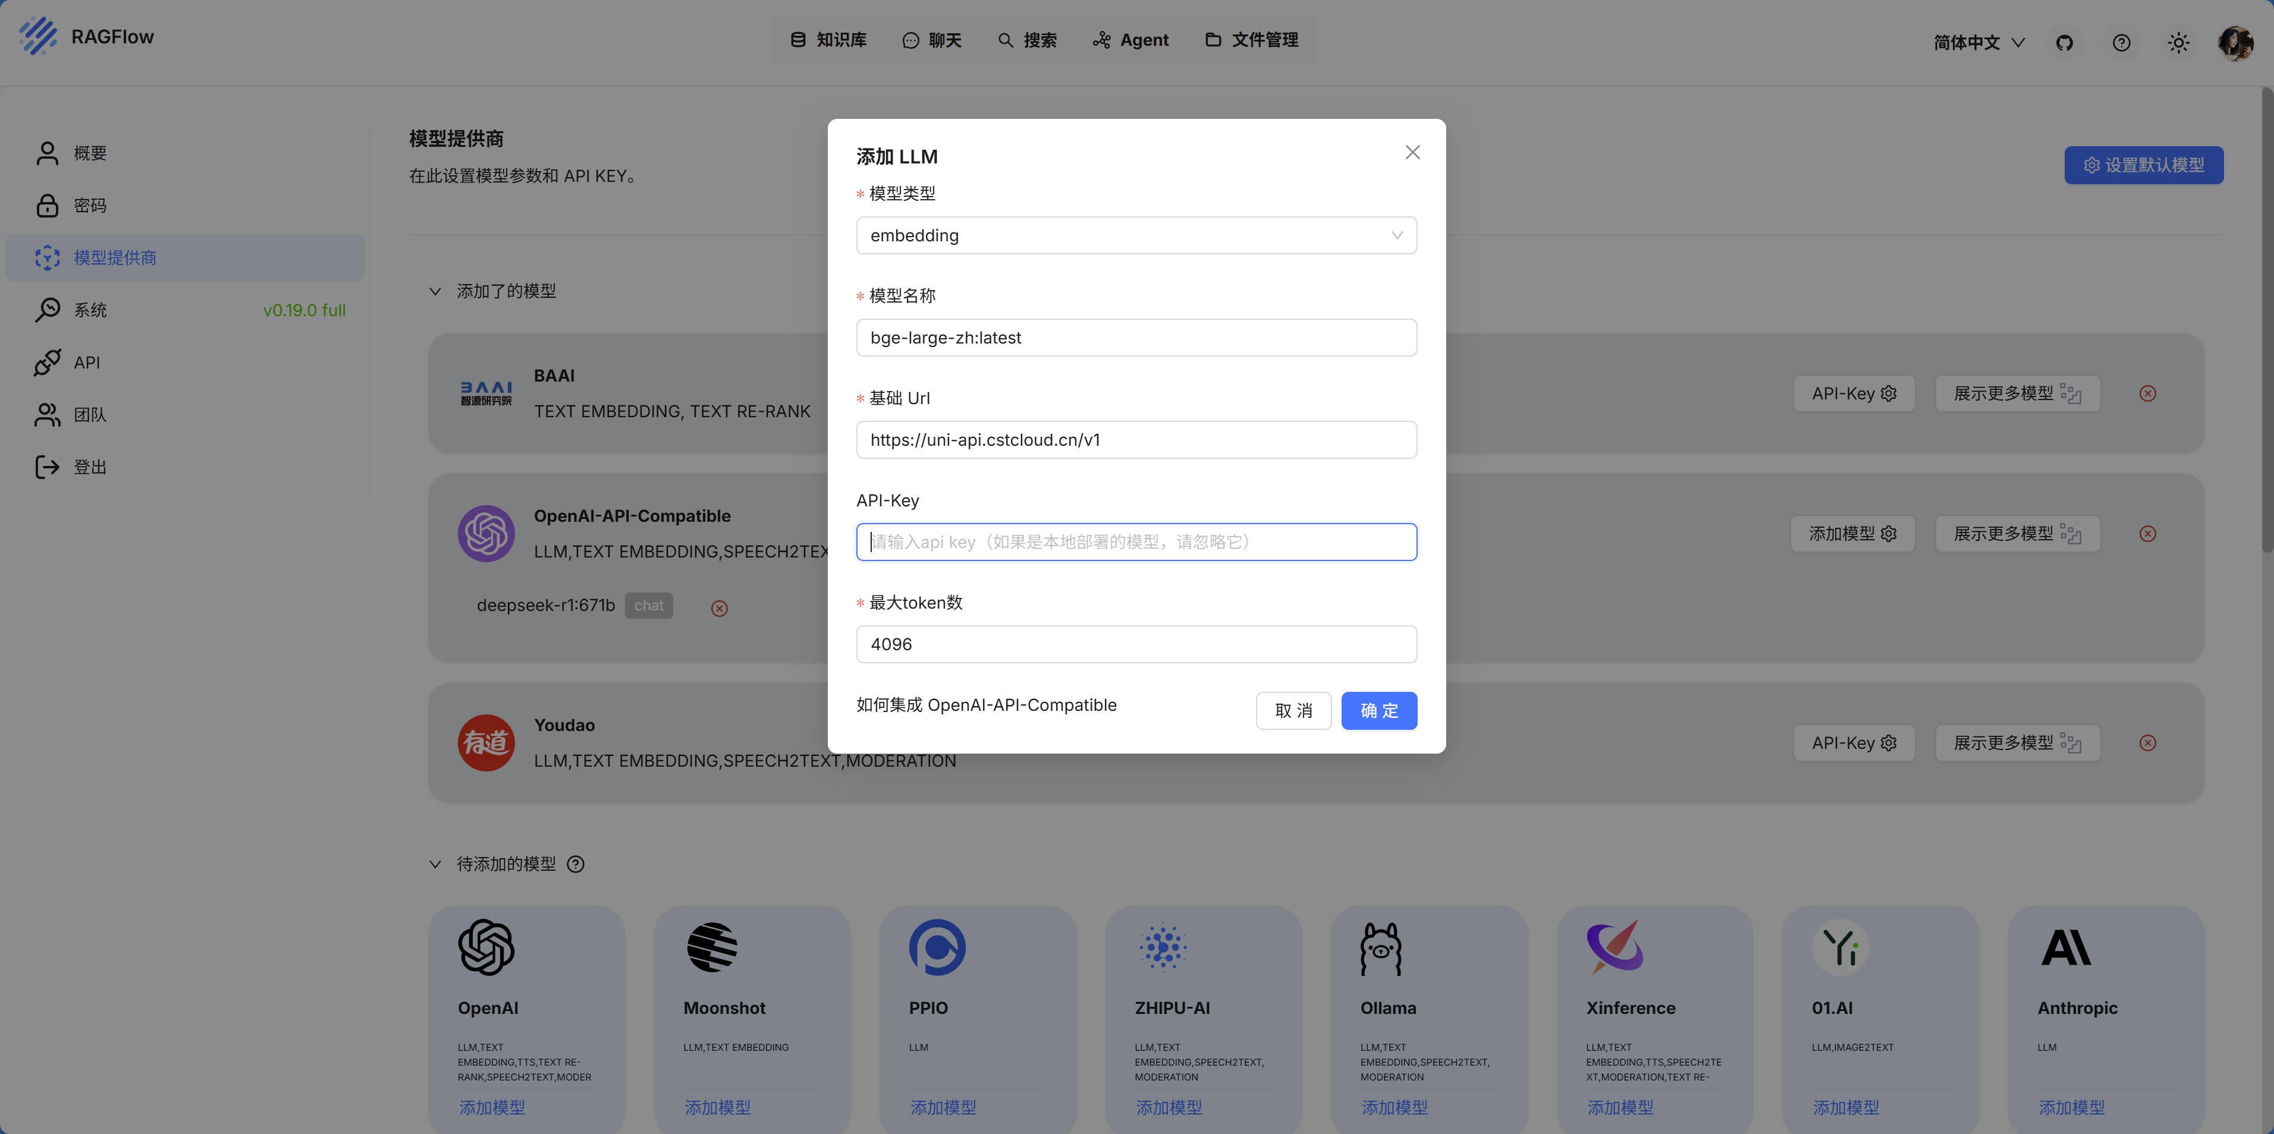Open 如何集成 OpenAI-API-Compatible link

[986, 705]
